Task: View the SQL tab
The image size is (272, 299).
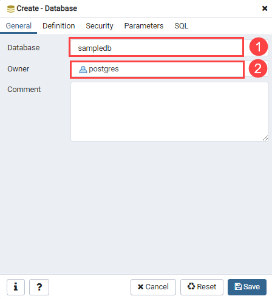Action: pos(182,26)
